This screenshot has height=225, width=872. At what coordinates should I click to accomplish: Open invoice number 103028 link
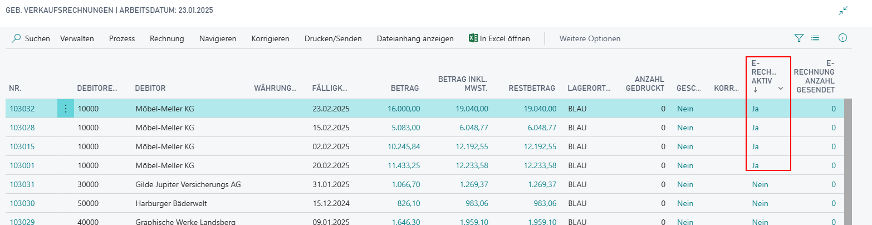click(22, 128)
